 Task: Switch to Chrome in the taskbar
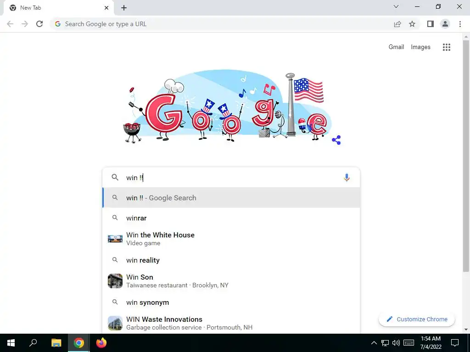79,343
